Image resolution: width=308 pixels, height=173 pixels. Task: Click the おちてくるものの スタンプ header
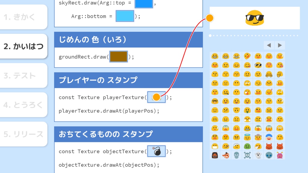click(128, 134)
